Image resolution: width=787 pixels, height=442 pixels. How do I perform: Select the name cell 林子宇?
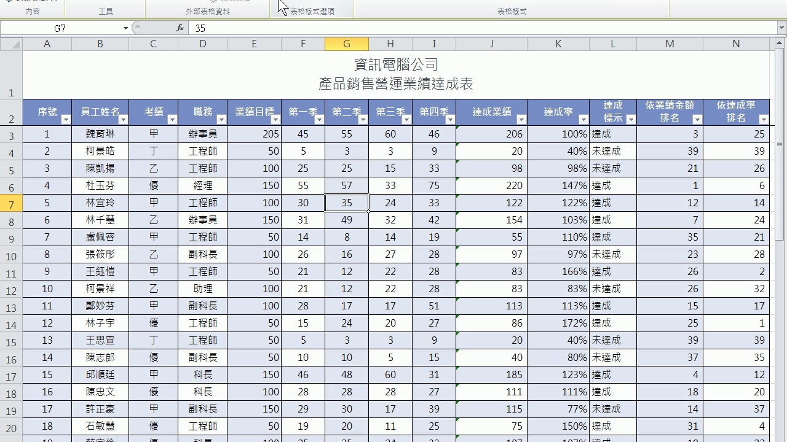[x=100, y=323]
